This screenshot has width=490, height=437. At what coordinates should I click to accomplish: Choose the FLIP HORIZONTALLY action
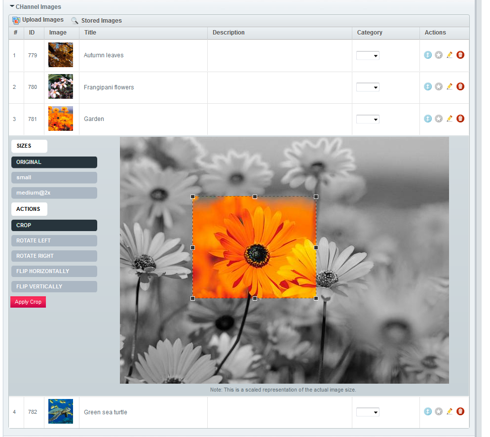click(x=54, y=272)
